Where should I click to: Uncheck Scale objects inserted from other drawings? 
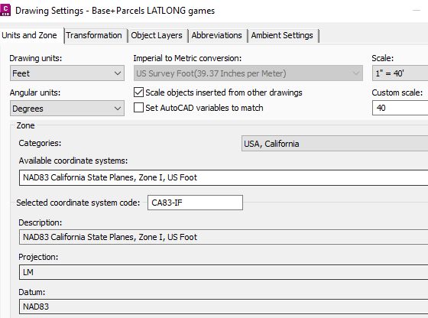pos(138,92)
